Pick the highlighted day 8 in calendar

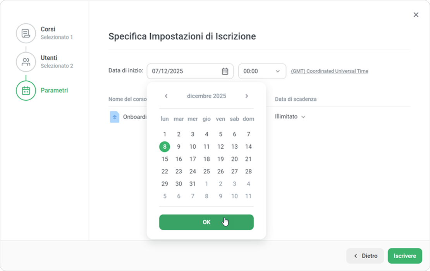(165, 147)
